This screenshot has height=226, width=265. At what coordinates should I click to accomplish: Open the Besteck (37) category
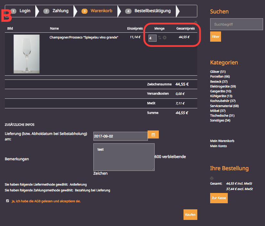219,81
